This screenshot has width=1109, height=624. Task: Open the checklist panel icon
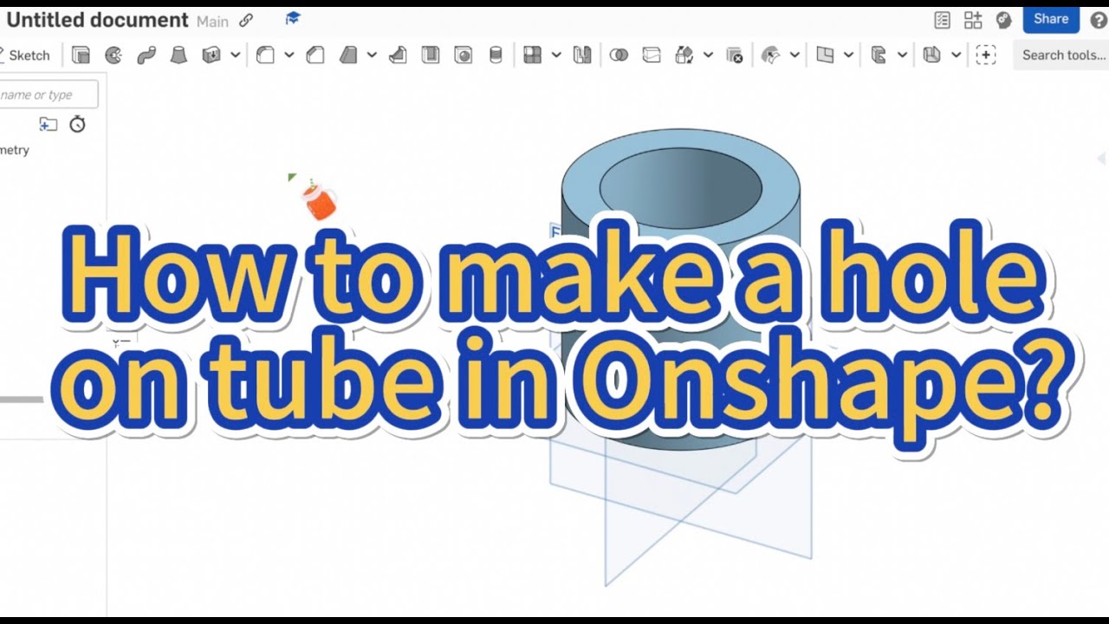point(943,20)
